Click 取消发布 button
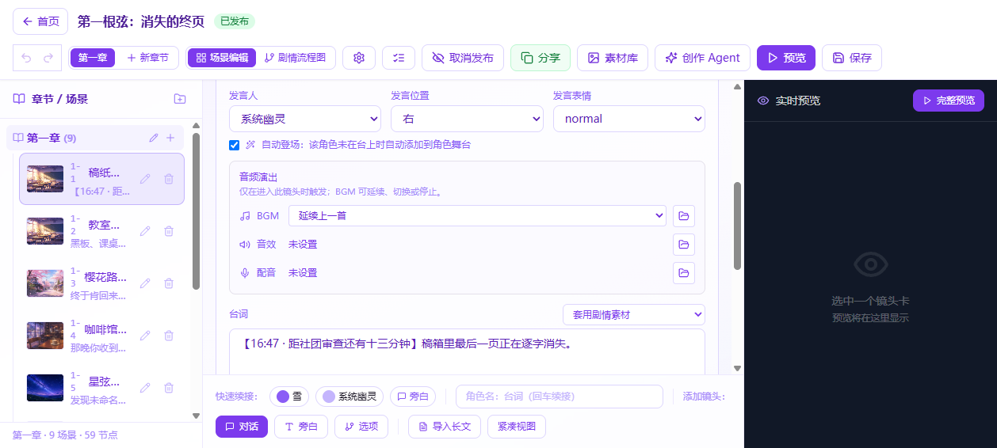997x448 pixels. coord(463,58)
